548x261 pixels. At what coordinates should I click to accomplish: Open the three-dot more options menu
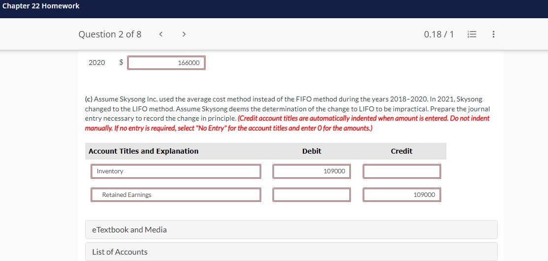(493, 34)
